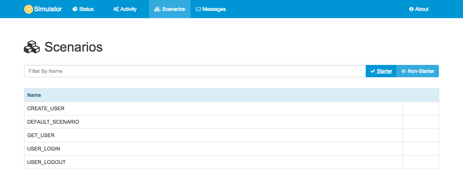Viewport: 463px width, 177px height.
Task: Open the GET_USER scenario
Action: [x=41, y=135]
